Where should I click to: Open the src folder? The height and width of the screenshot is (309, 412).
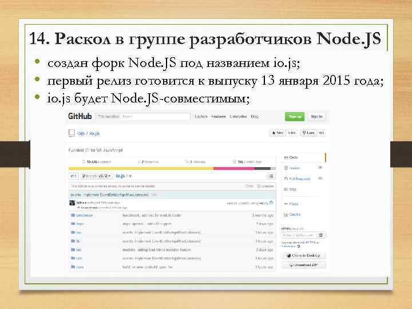click(78, 250)
